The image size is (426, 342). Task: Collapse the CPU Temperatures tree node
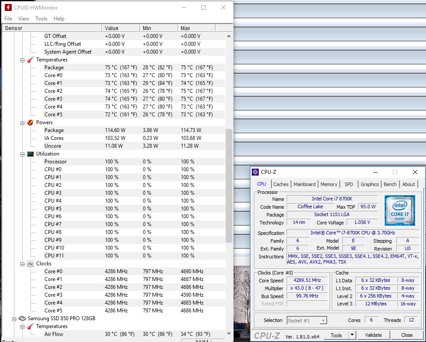point(23,60)
